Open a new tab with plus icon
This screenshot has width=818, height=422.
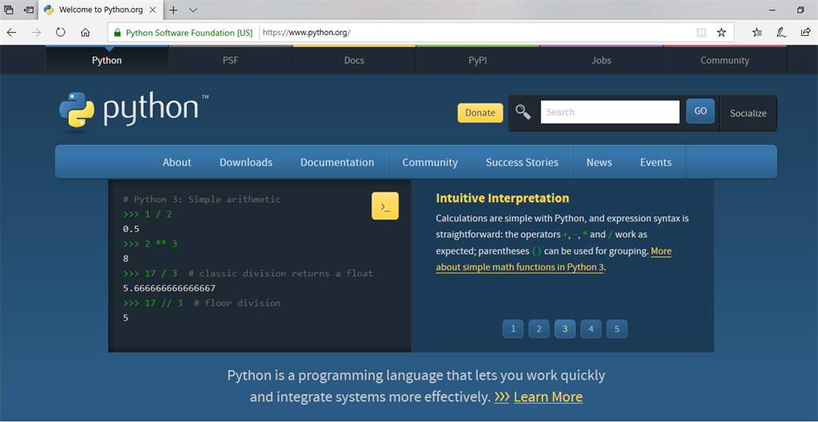(x=173, y=10)
